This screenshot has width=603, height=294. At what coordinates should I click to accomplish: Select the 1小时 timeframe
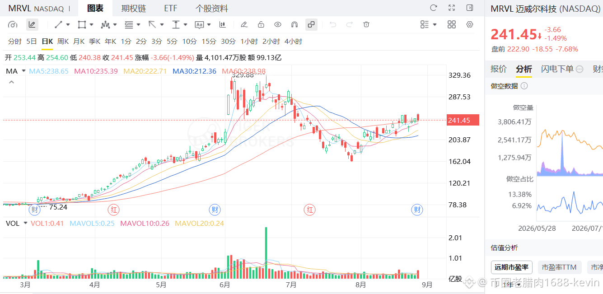pyautogui.click(x=249, y=41)
